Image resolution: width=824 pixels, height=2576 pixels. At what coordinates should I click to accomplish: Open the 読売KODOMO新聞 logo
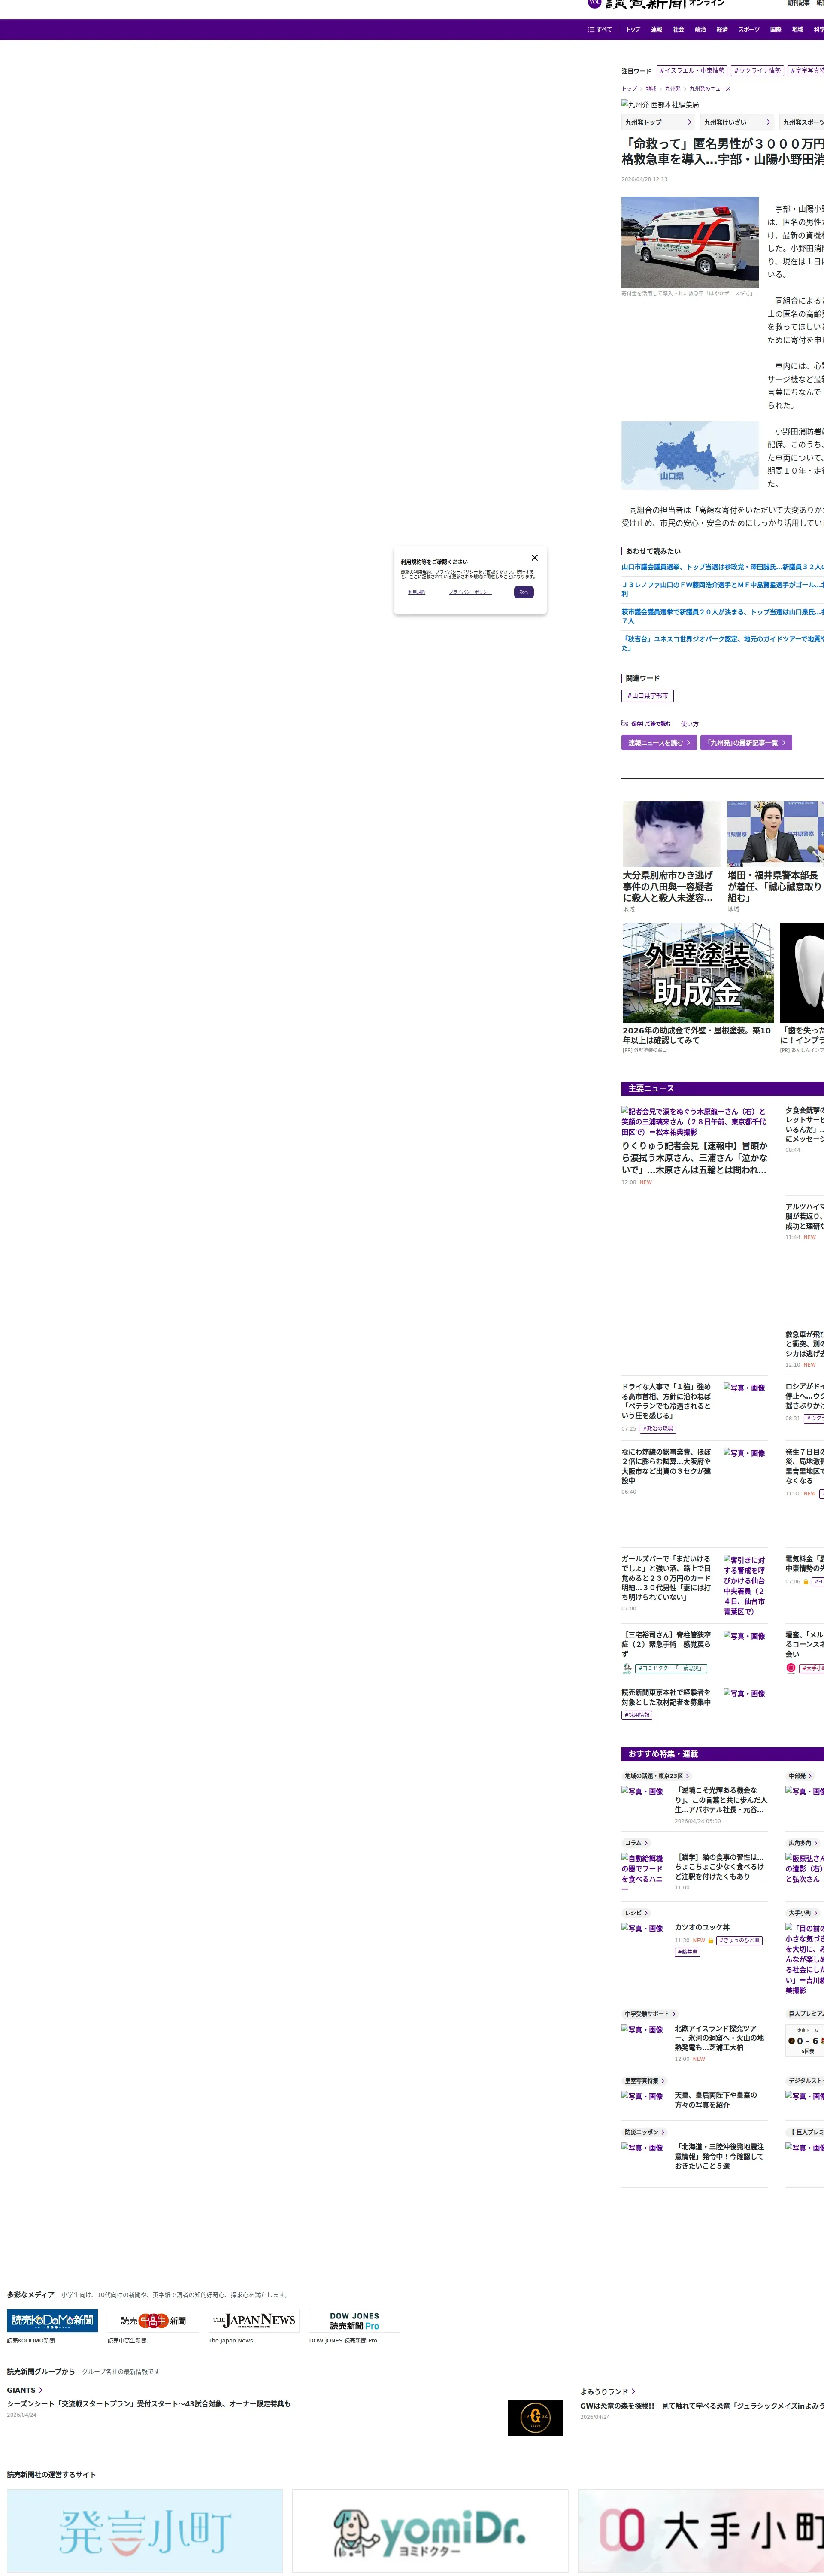52,2320
